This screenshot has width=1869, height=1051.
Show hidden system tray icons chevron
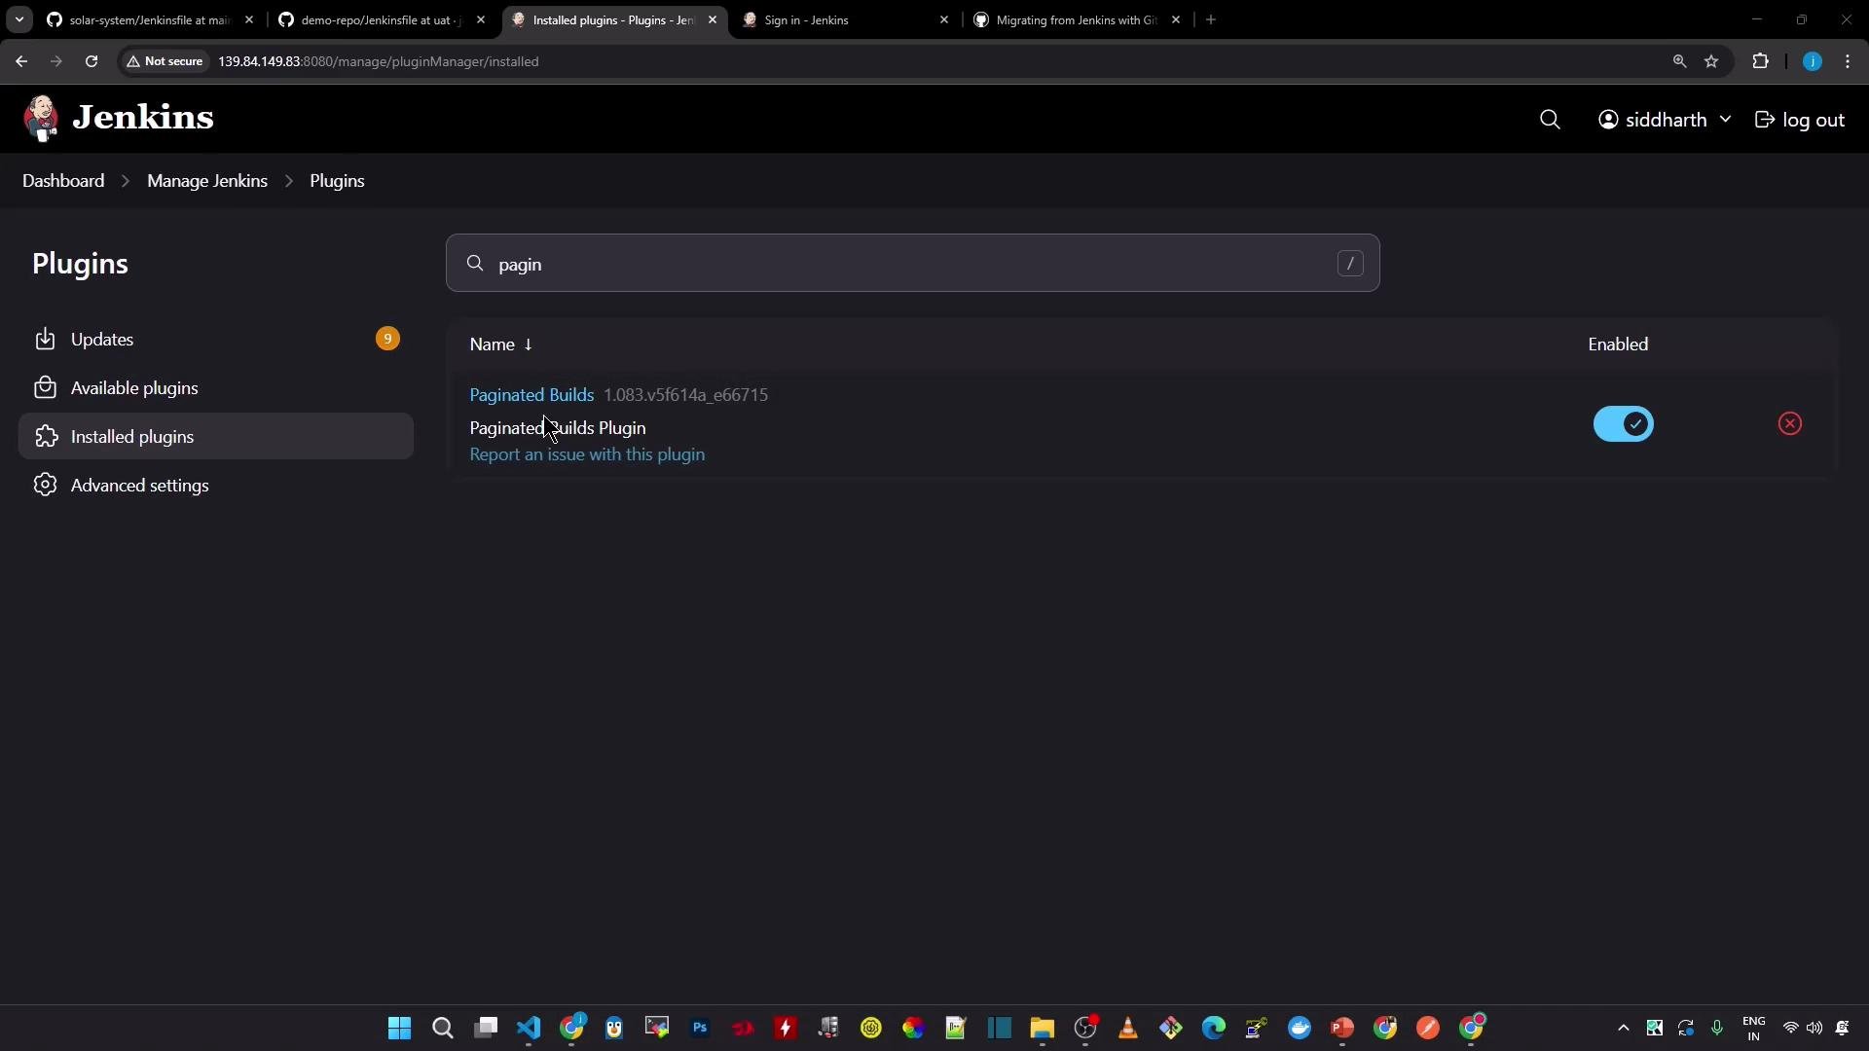pyautogui.click(x=1623, y=1028)
